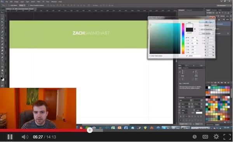Click the ZACHSWINEHART text on canvas
233x142 pixels.
tap(91, 33)
